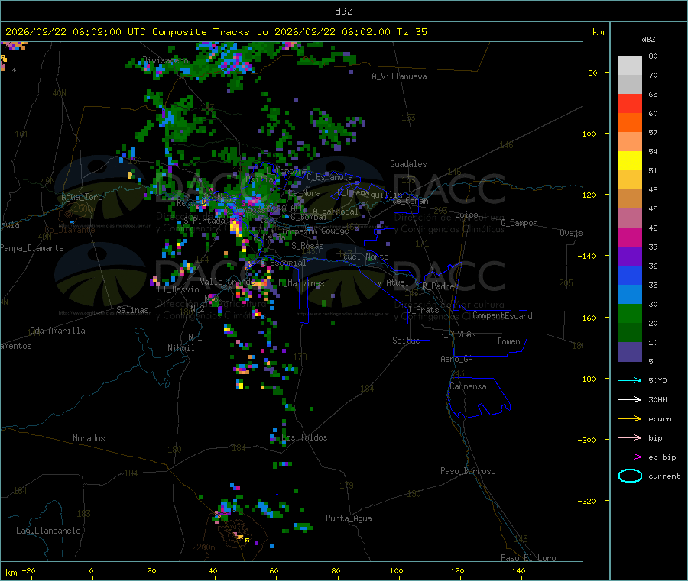Click the Algarrobal map label
688x581 pixels.
pyautogui.click(x=336, y=211)
